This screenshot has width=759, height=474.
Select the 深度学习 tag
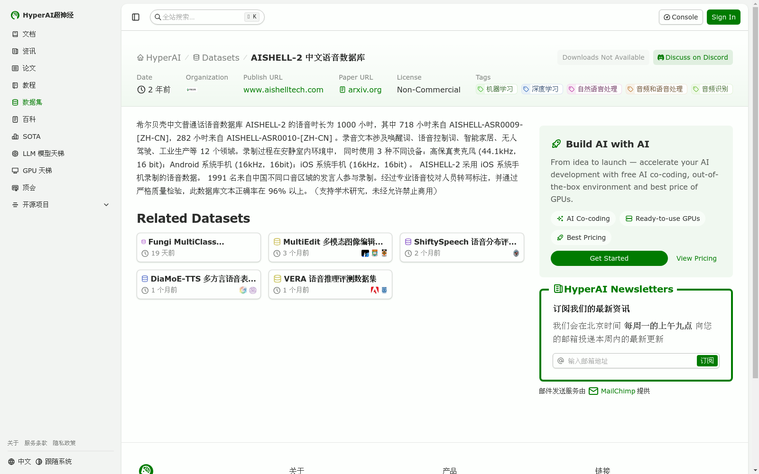tap(542, 89)
